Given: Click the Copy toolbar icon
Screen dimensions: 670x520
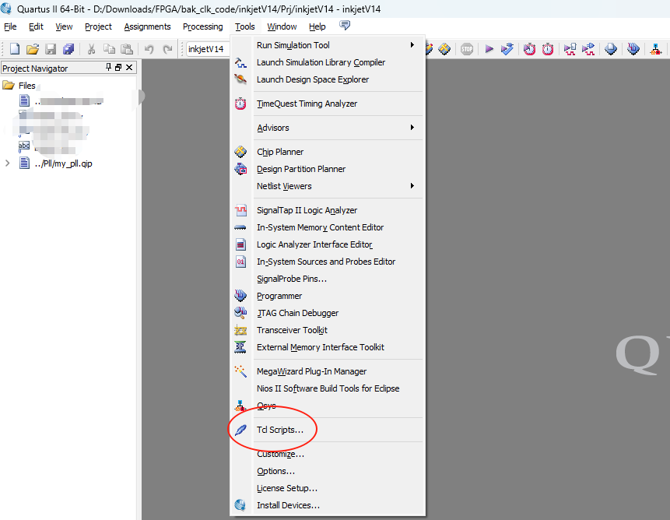Looking at the screenshot, I should click(110, 49).
